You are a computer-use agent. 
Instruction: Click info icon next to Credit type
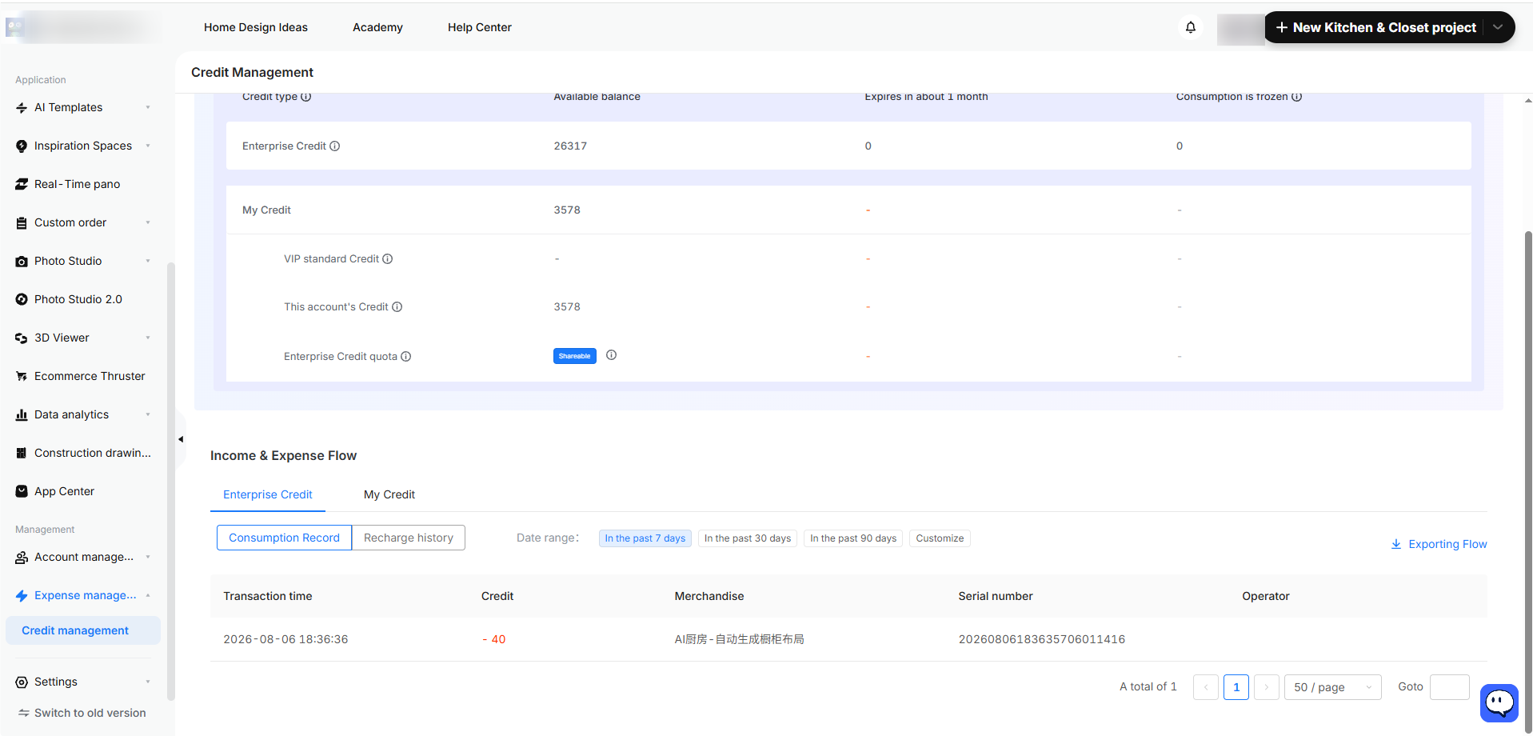(x=305, y=97)
